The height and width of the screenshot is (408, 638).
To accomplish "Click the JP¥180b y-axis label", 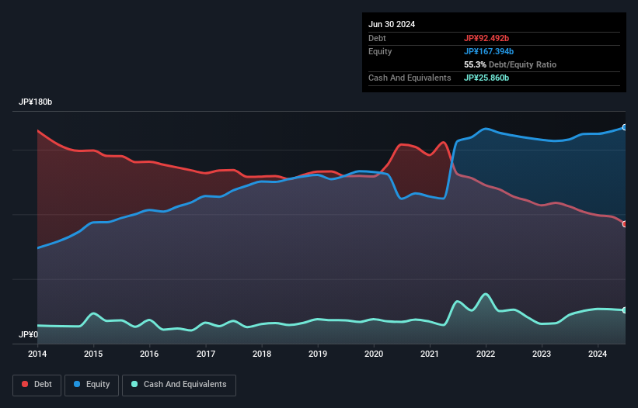I will pos(36,102).
